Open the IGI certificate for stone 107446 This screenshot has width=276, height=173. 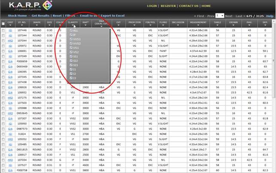tap(10, 31)
